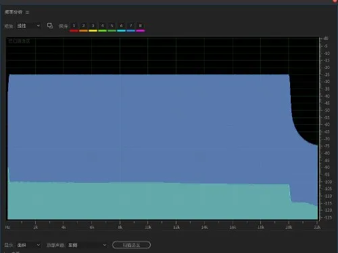Click the -50 mark on dB scale
The image size is (338, 253).
(x=327, y=110)
